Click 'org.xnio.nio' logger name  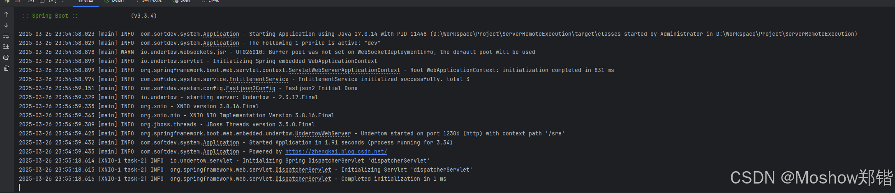tap(160, 116)
